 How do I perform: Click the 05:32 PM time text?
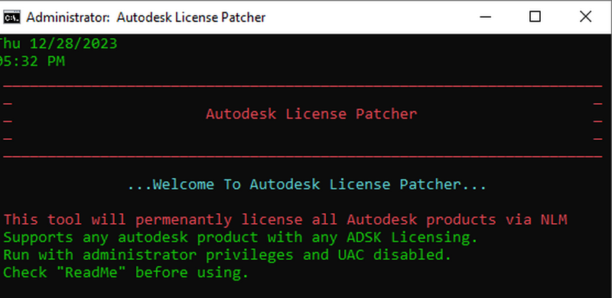[x=32, y=61]
